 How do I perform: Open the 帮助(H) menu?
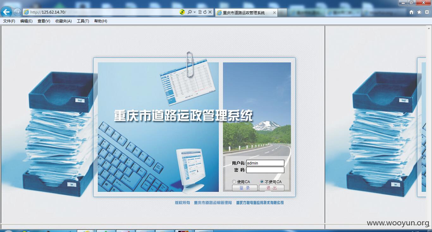click(x=101, y=21)
